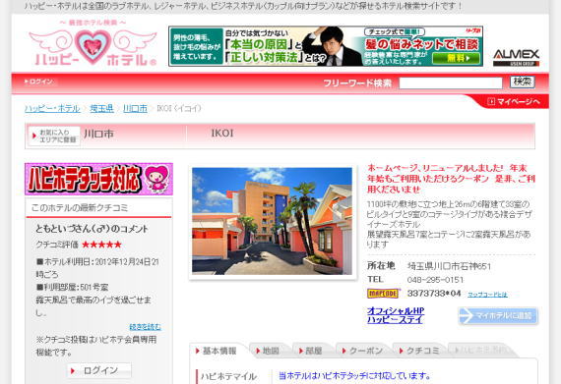This screenshot has height=384, width=561.
Task: Click the ALMEX logo
Action: [x=516, y=57]
